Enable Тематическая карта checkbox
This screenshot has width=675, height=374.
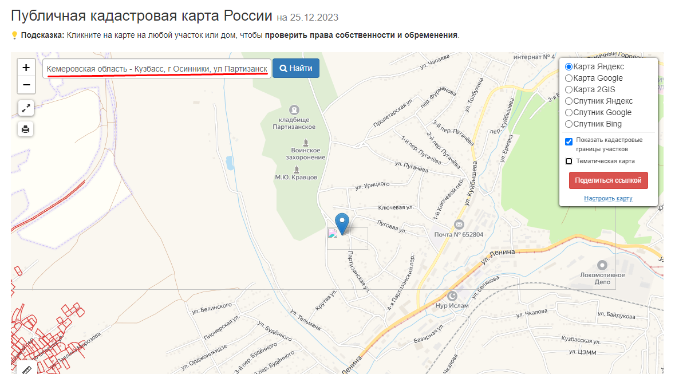tap(569, 161)
